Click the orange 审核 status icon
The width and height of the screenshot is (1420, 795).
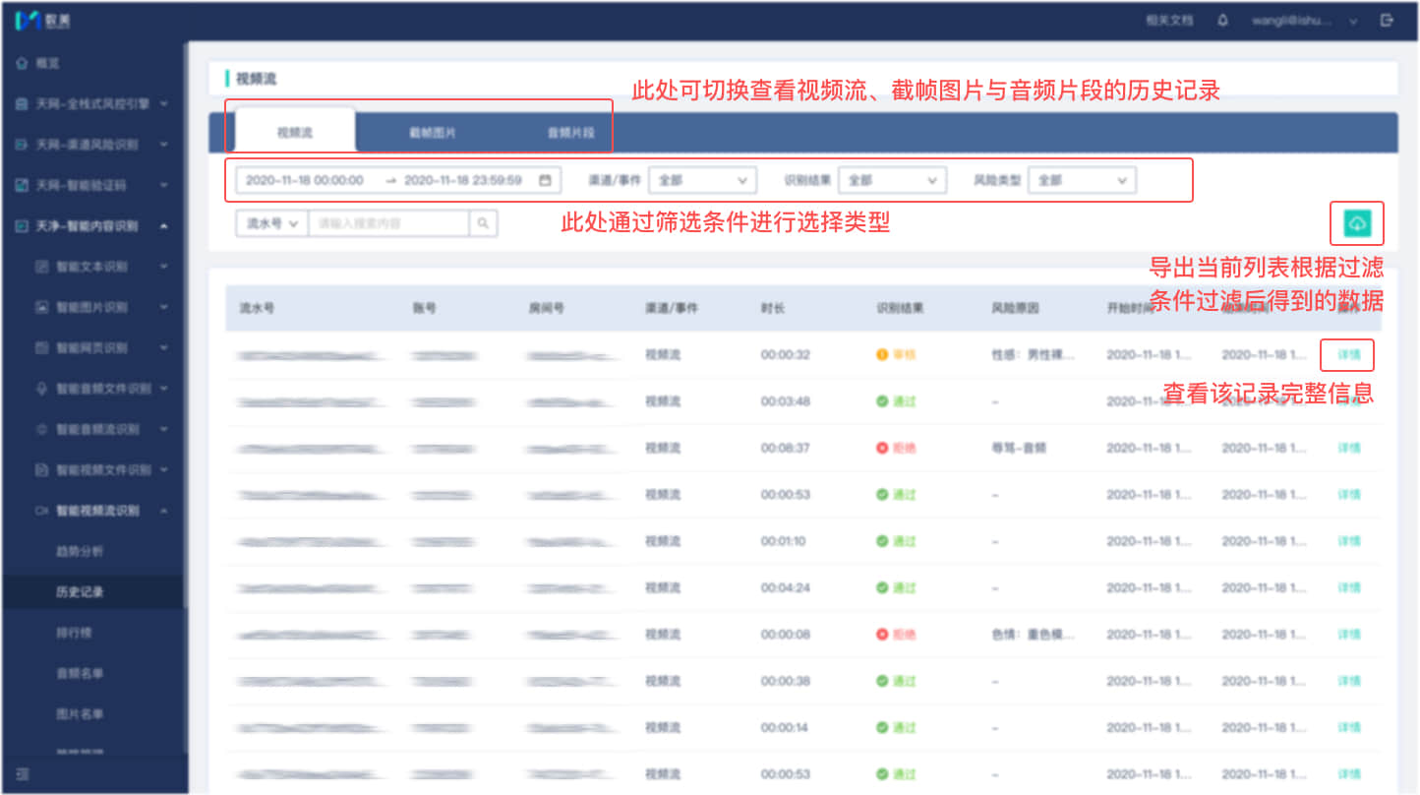coord(882,354)
